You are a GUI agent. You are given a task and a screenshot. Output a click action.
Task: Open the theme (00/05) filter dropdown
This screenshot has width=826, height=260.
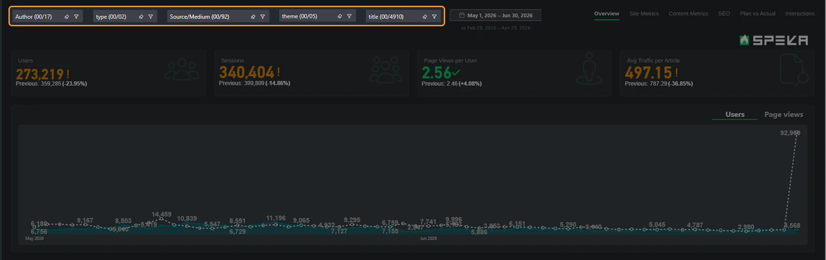tap(318, 16)
